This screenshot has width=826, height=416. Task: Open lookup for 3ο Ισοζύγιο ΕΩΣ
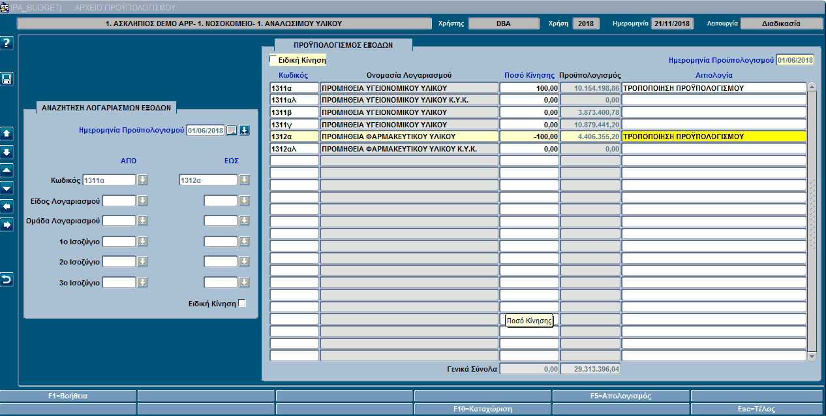244,283
